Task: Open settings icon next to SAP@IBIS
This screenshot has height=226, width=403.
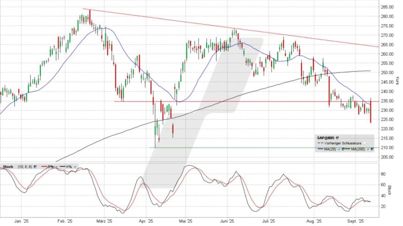Action: click(337, 137)
